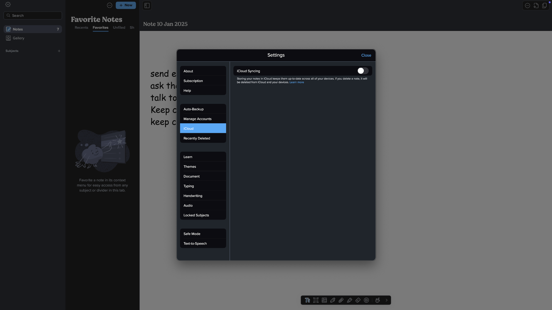Select the pen/ink tool icon

point(333,300)
